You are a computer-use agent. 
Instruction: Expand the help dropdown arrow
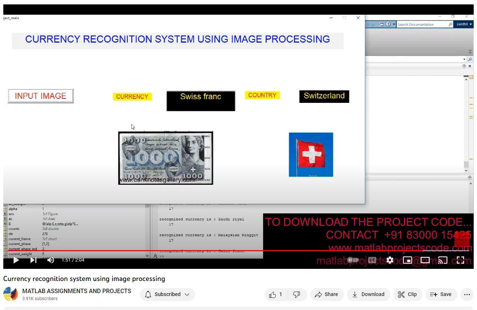pyautogui.click(x=394, y=24)
